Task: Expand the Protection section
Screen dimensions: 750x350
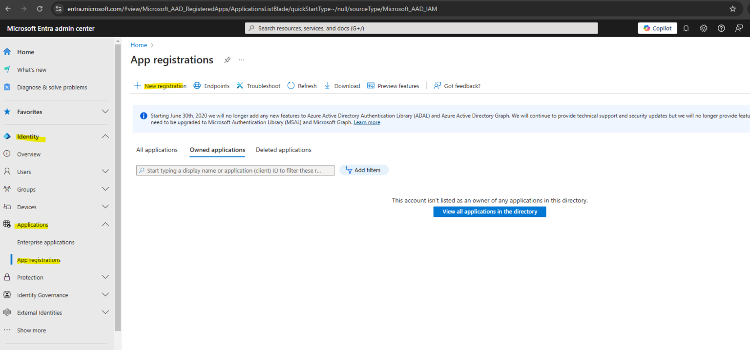Action: click(105, 277)
